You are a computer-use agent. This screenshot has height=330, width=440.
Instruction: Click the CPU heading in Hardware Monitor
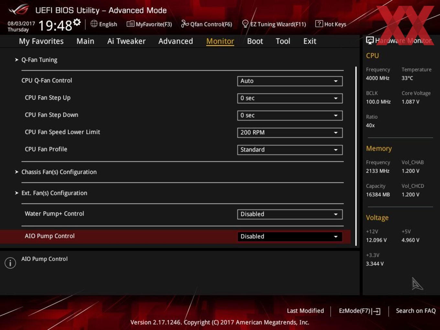(372, 56)
